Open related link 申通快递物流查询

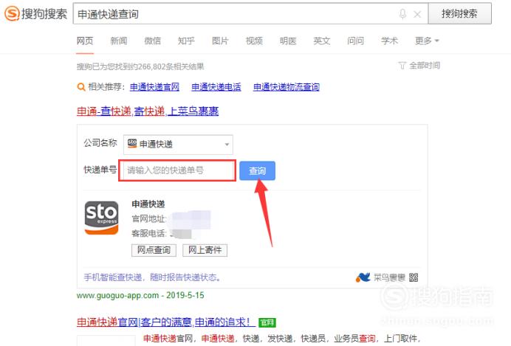(x=287, y=87)
